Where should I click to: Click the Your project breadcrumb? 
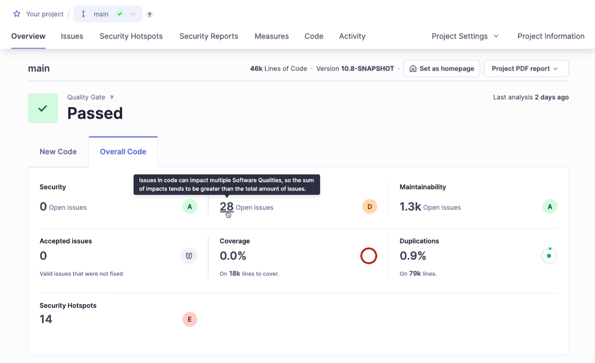tap(44, 14)
